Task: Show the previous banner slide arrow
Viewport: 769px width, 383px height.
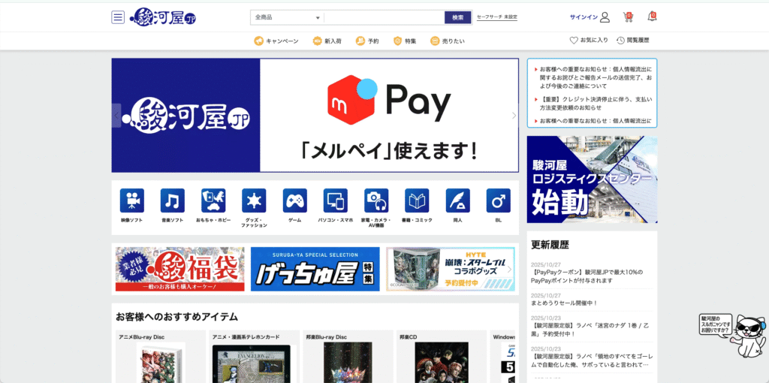Action: pos(116,116)
